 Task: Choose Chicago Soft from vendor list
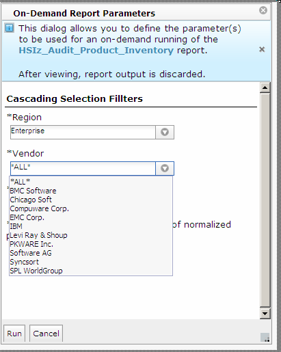point(91,200)
